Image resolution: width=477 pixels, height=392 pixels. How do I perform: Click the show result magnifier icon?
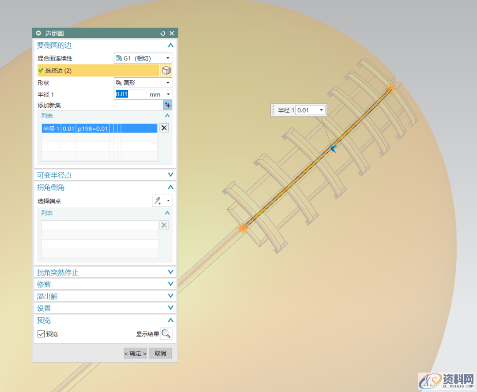coord(166,334)
